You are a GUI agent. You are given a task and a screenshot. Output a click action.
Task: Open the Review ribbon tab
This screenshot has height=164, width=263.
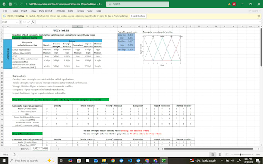80,11
